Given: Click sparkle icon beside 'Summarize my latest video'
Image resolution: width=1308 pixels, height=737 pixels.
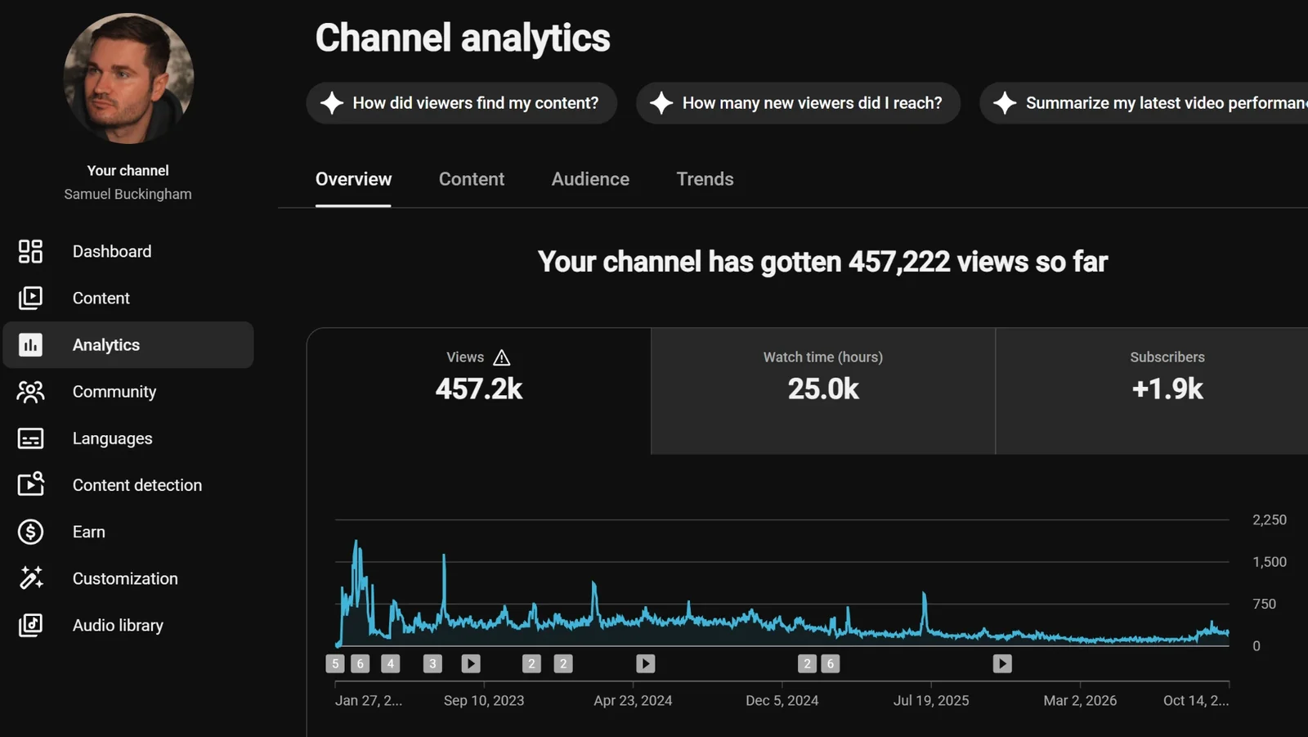Looking at the screenshot, I should click(x=1005, y=103).
